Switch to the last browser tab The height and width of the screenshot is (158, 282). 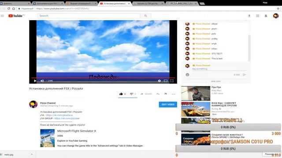182,4
